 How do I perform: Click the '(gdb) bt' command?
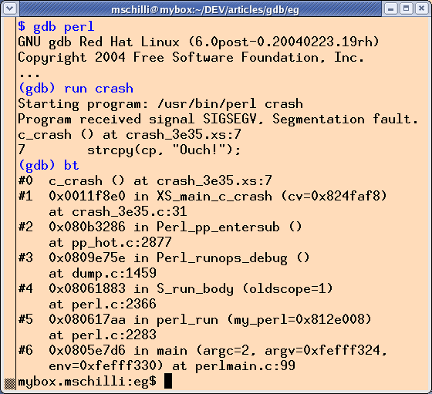pyautogui.click(x=49, y=165)
